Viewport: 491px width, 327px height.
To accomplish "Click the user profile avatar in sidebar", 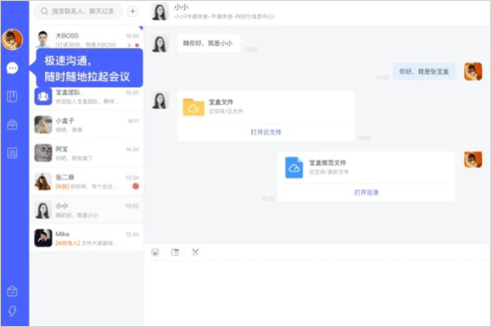I will [x=12, y=40].
